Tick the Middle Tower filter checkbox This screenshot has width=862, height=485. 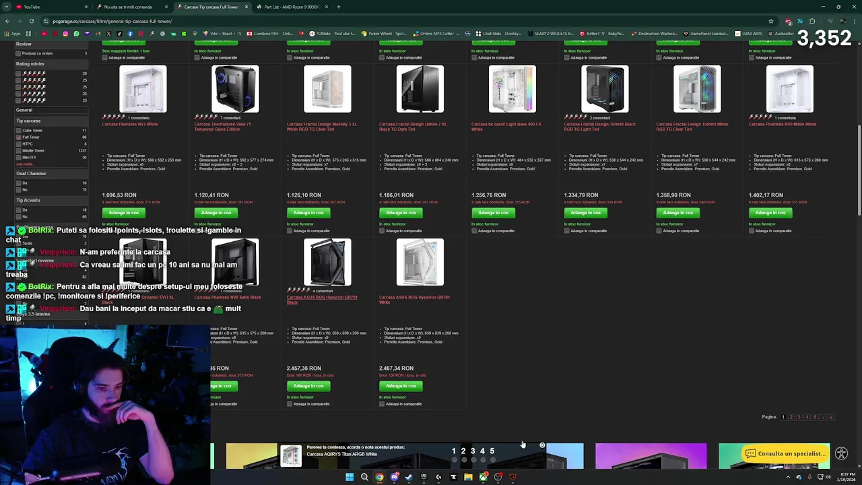(18, 151)
